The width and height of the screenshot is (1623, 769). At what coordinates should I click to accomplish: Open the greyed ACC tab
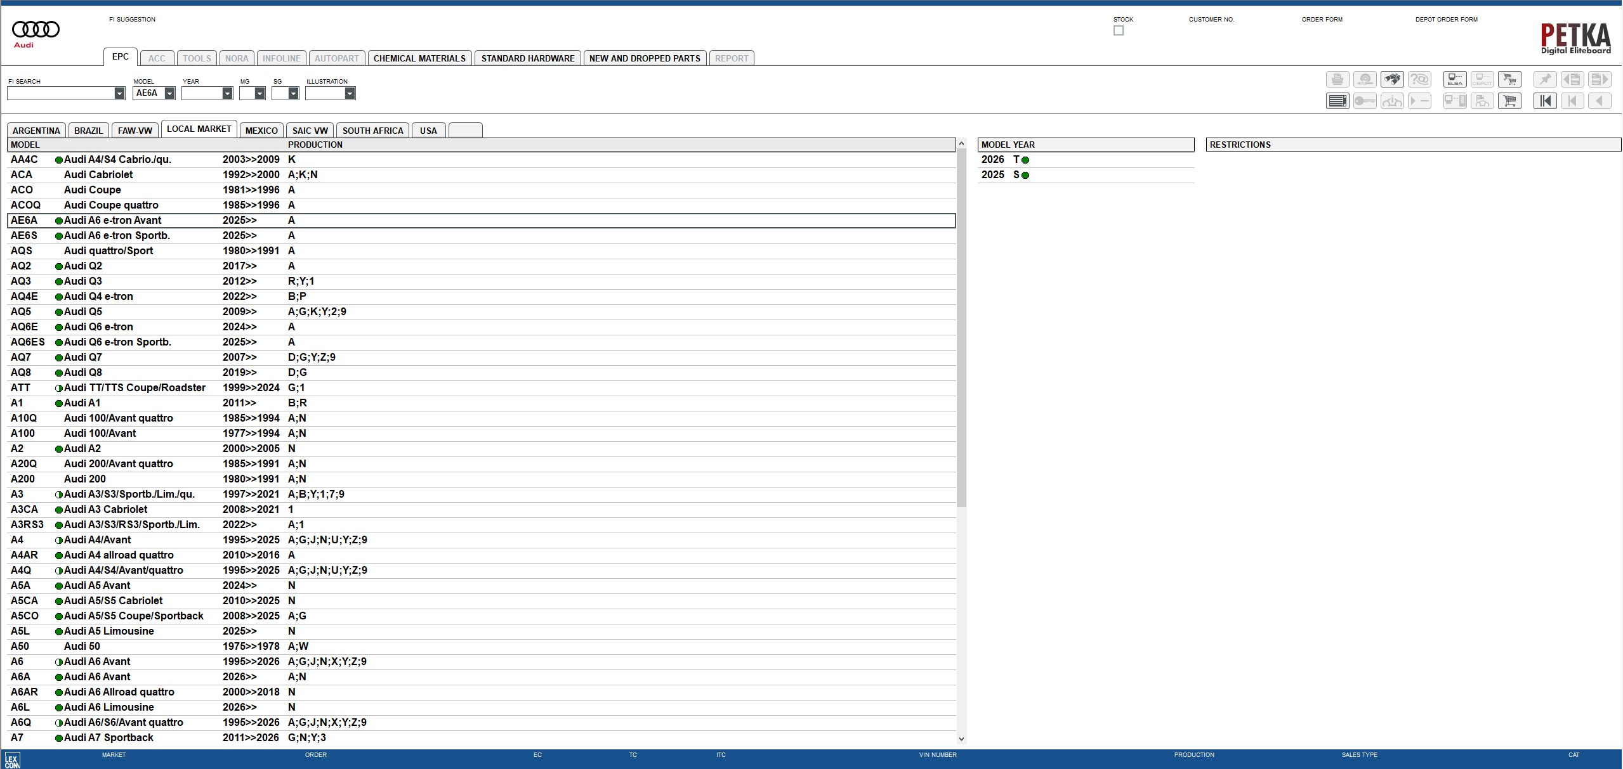(x=157, y=58)
